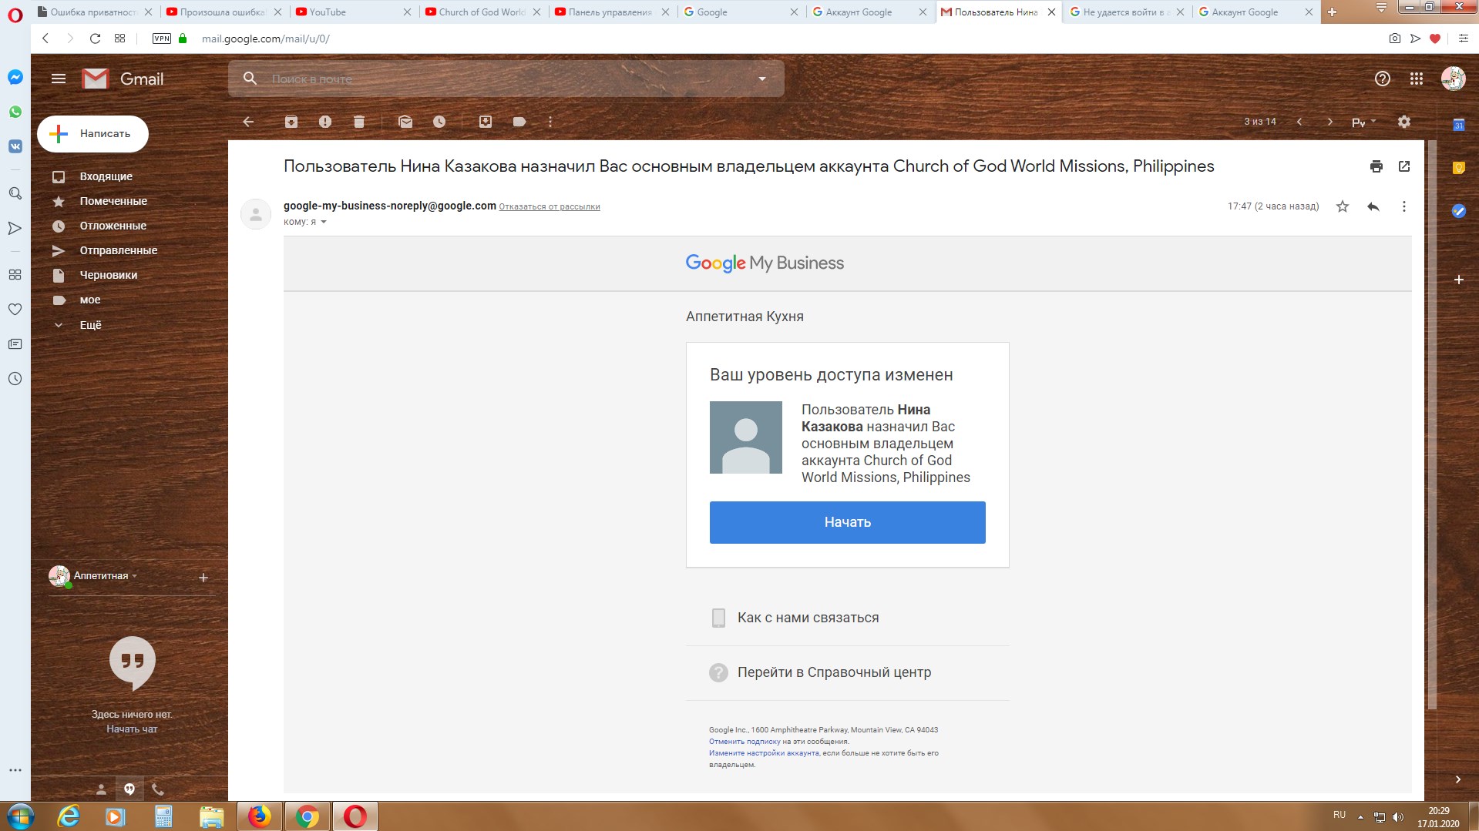Mark the message as unread
The height and width of the screenshot is (831, 1479).
405,122
